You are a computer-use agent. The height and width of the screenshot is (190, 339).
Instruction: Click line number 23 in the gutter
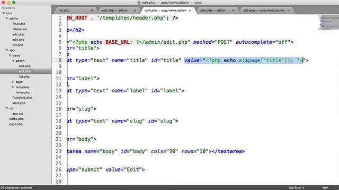pos(58,151)
